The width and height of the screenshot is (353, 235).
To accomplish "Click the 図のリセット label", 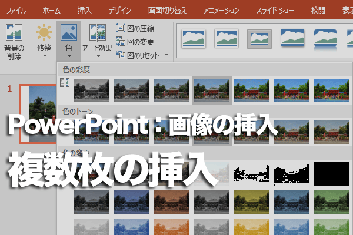I will click(143, 55).
